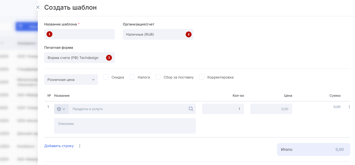355x165 pixels.
Task: Enable the Скидка checkbox
Action: click(x=106, y=77)
